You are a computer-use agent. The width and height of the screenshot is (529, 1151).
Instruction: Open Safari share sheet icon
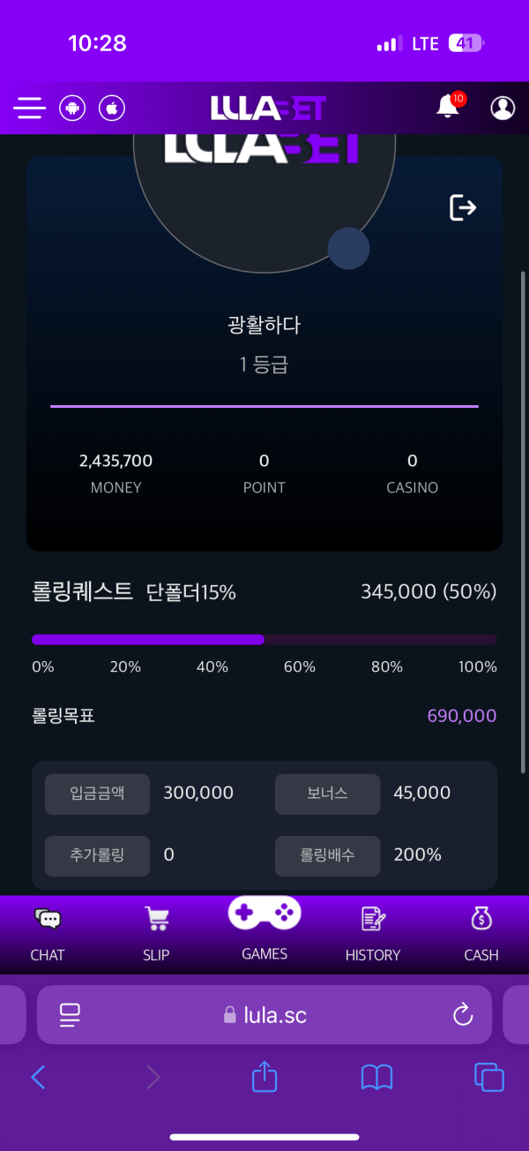click(264, 1076)
